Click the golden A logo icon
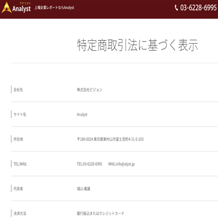The width and height of the screenshot is (218, 218). pos(7,8)
